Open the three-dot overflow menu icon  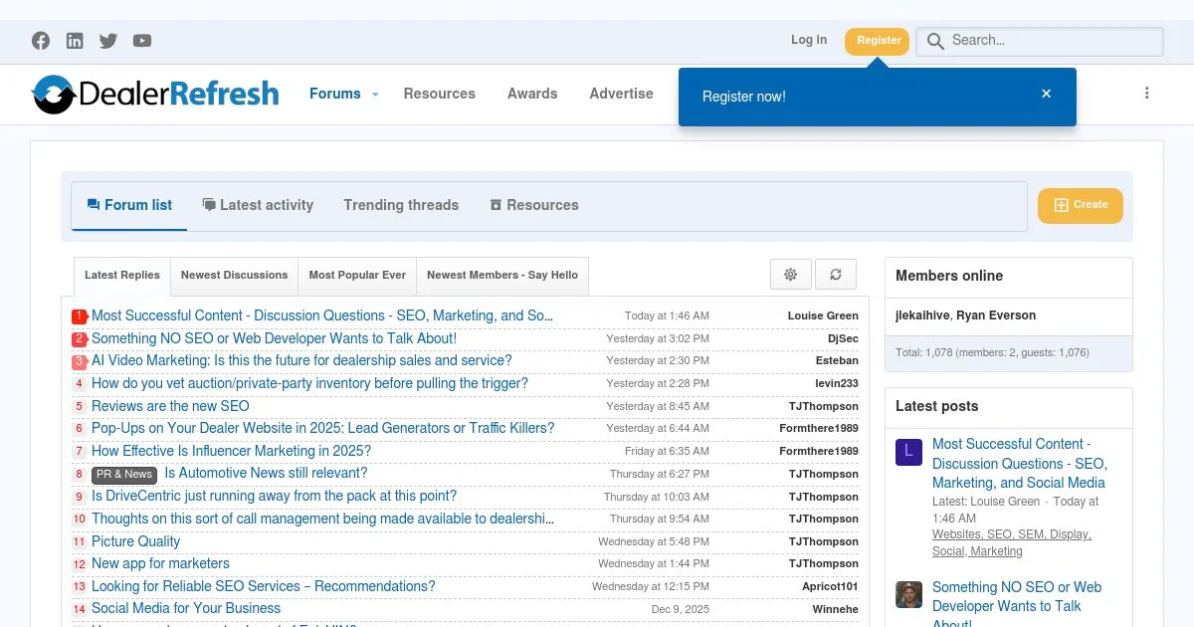(x=1147, y=93)
